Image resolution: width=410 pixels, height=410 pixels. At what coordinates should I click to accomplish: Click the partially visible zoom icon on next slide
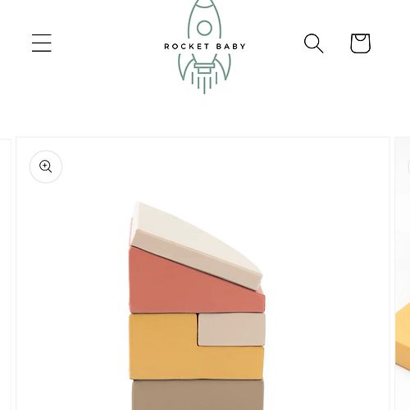point(409,166)
